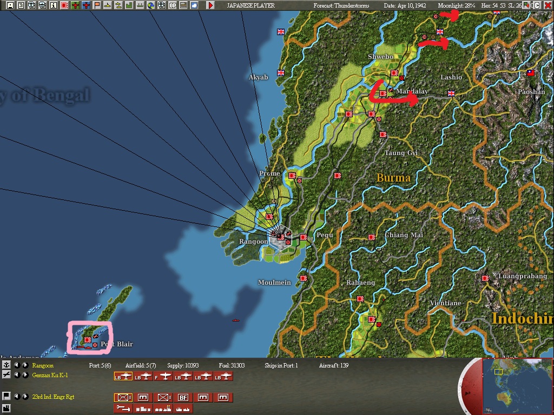Go to next land unit after 23rd Ind. Engr Rgt
554x415 pixels.
click(x=25, y=396)
